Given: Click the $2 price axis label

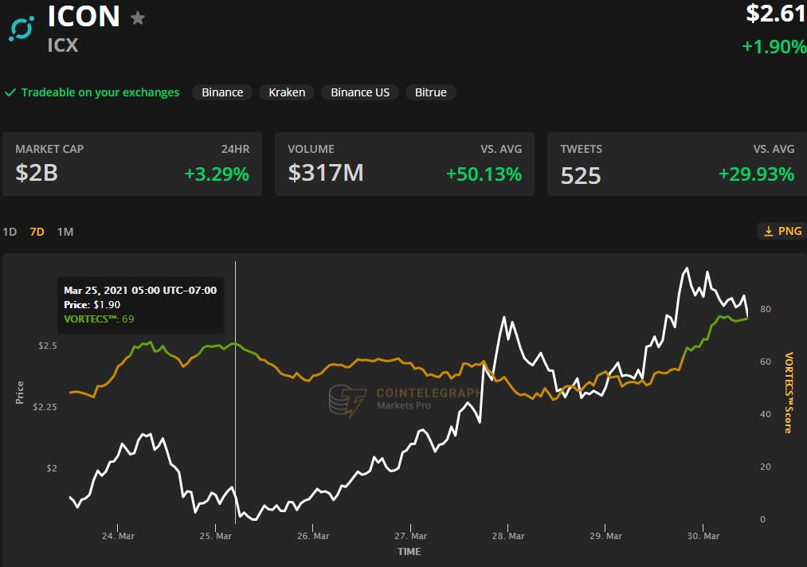Looking at the screenshot, I should (x=52, y=468).
